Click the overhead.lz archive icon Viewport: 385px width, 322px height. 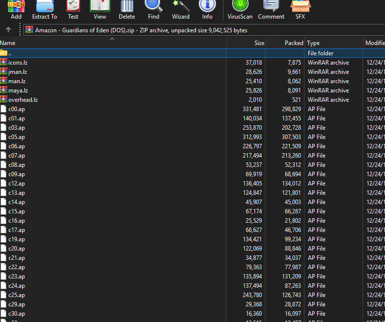4,99
